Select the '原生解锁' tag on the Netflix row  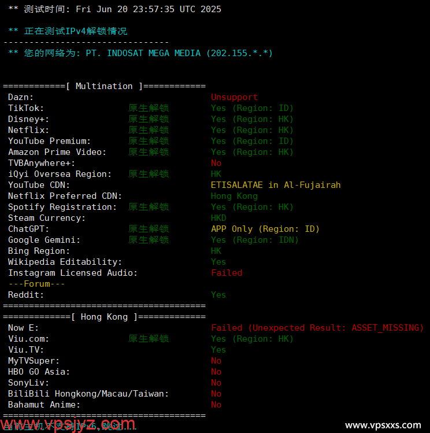[x=149, y=130]
